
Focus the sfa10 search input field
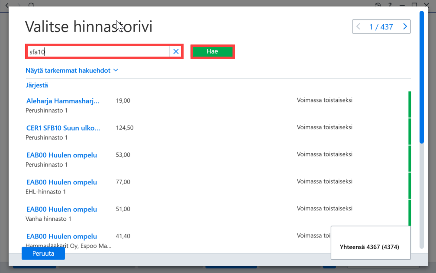click(99, 51)
